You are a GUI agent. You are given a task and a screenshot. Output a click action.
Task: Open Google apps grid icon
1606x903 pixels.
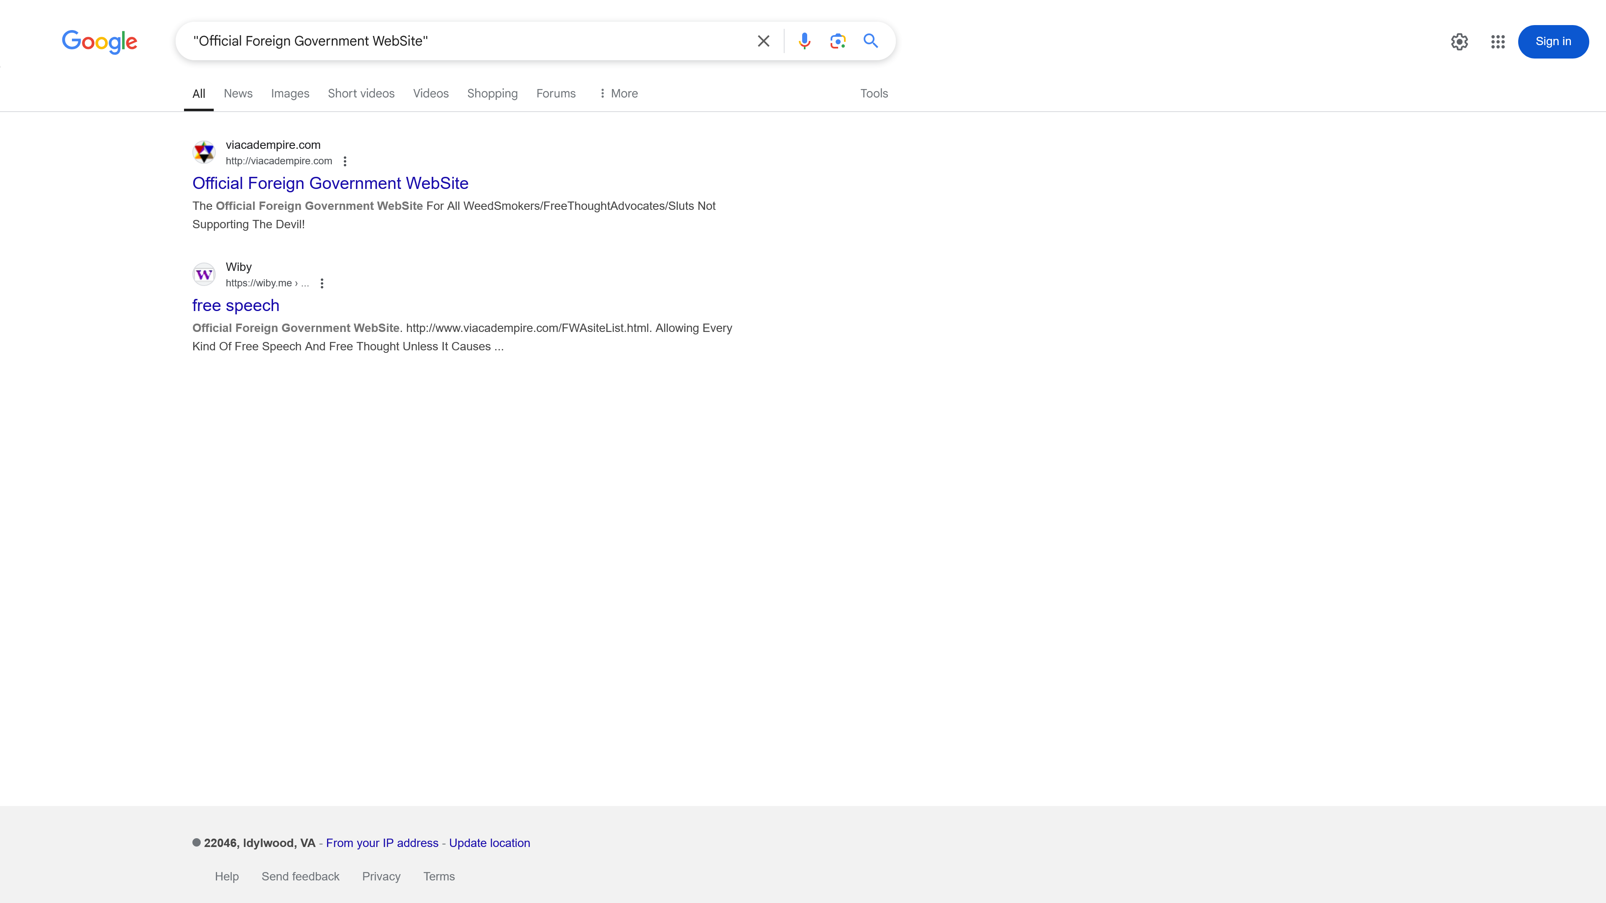pos(1498,42)
